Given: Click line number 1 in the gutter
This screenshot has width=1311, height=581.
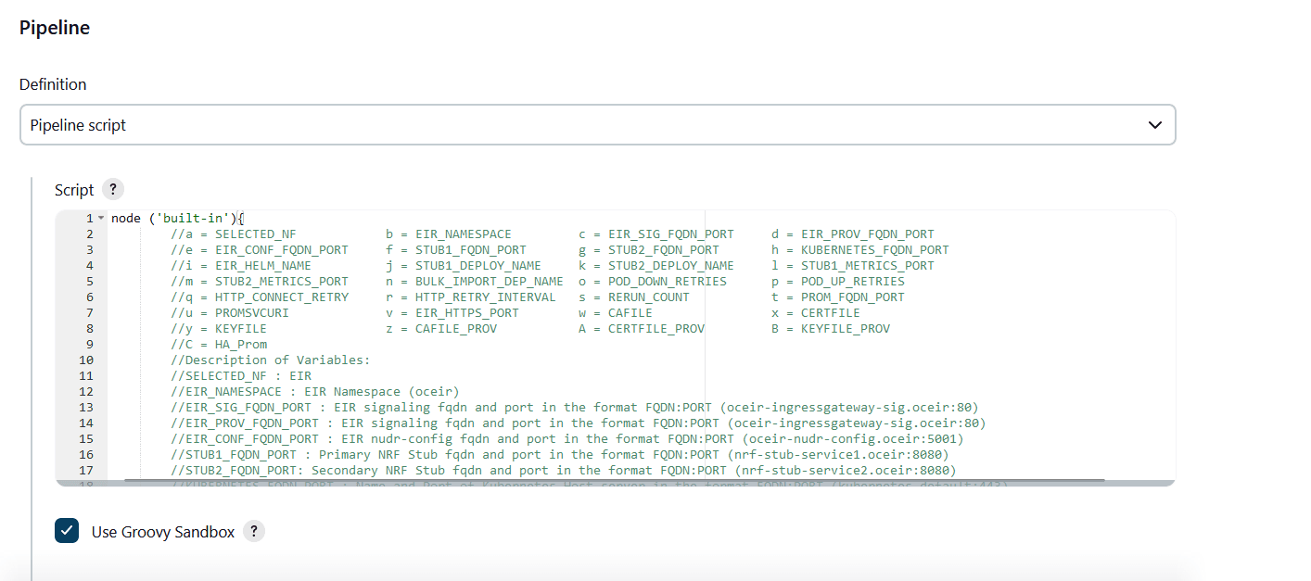Looking at the screenshot, I should (89, 217).
